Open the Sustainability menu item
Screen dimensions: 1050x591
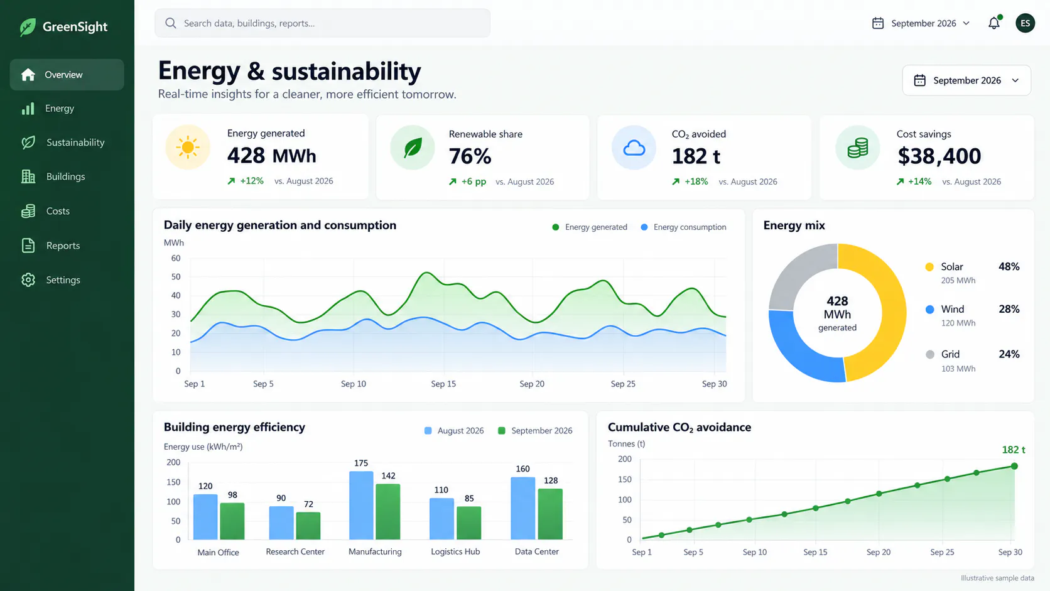pos(67,143)
